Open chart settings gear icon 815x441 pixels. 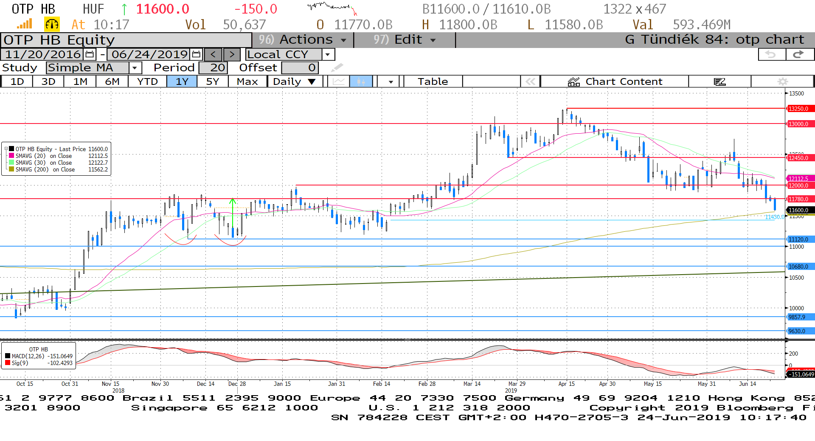[x=782, y=81]
